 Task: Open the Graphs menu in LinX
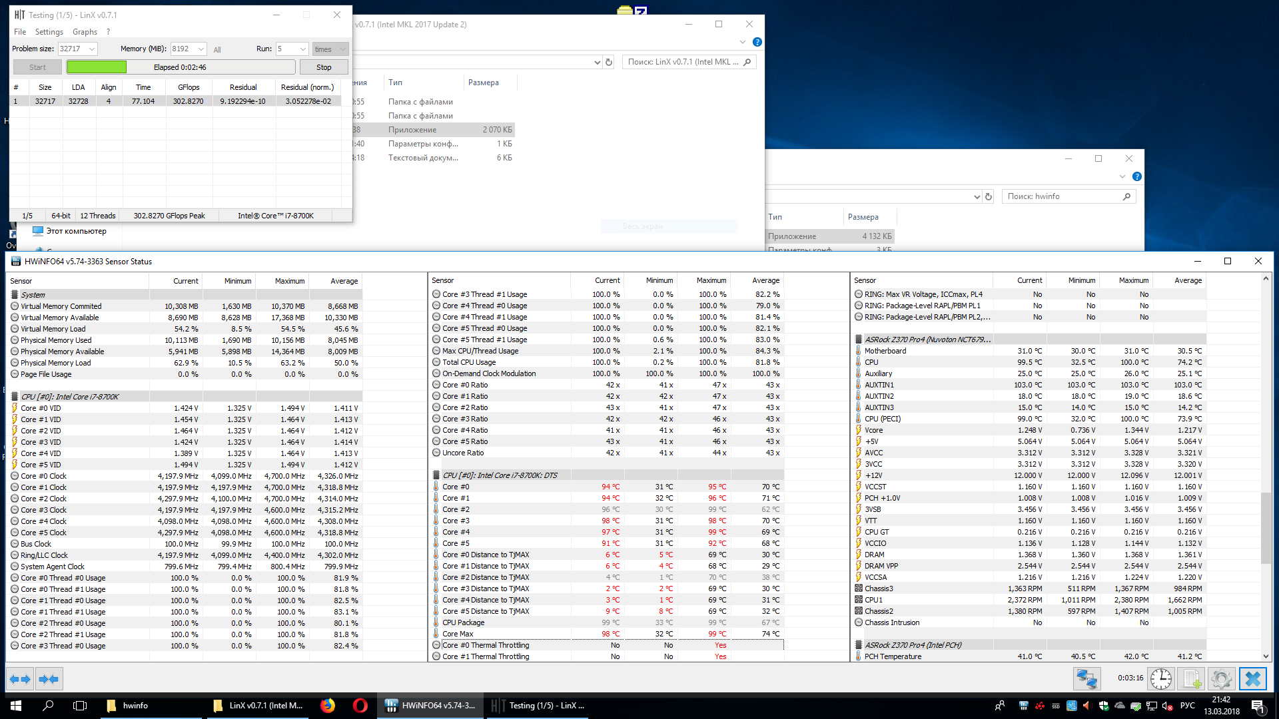(x=85, y=32)
